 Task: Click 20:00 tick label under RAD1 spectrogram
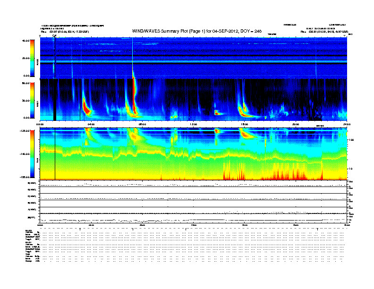pos(296,124)
